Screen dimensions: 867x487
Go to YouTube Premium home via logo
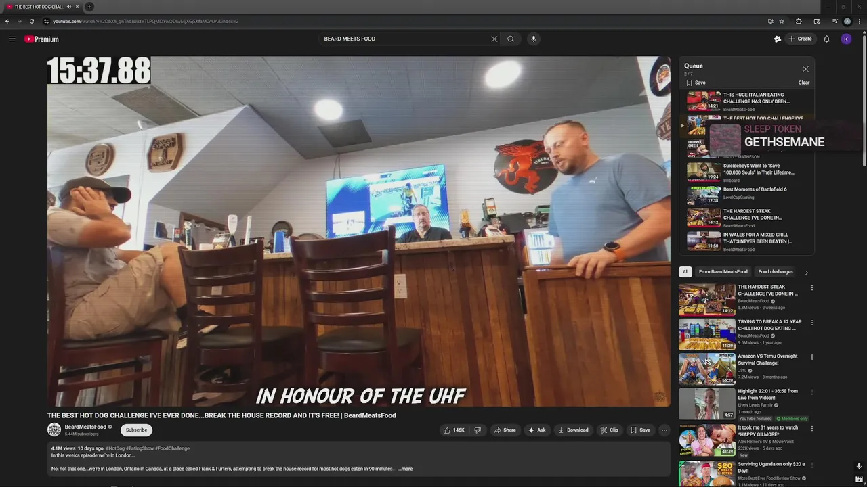click(x=42, y=39)
